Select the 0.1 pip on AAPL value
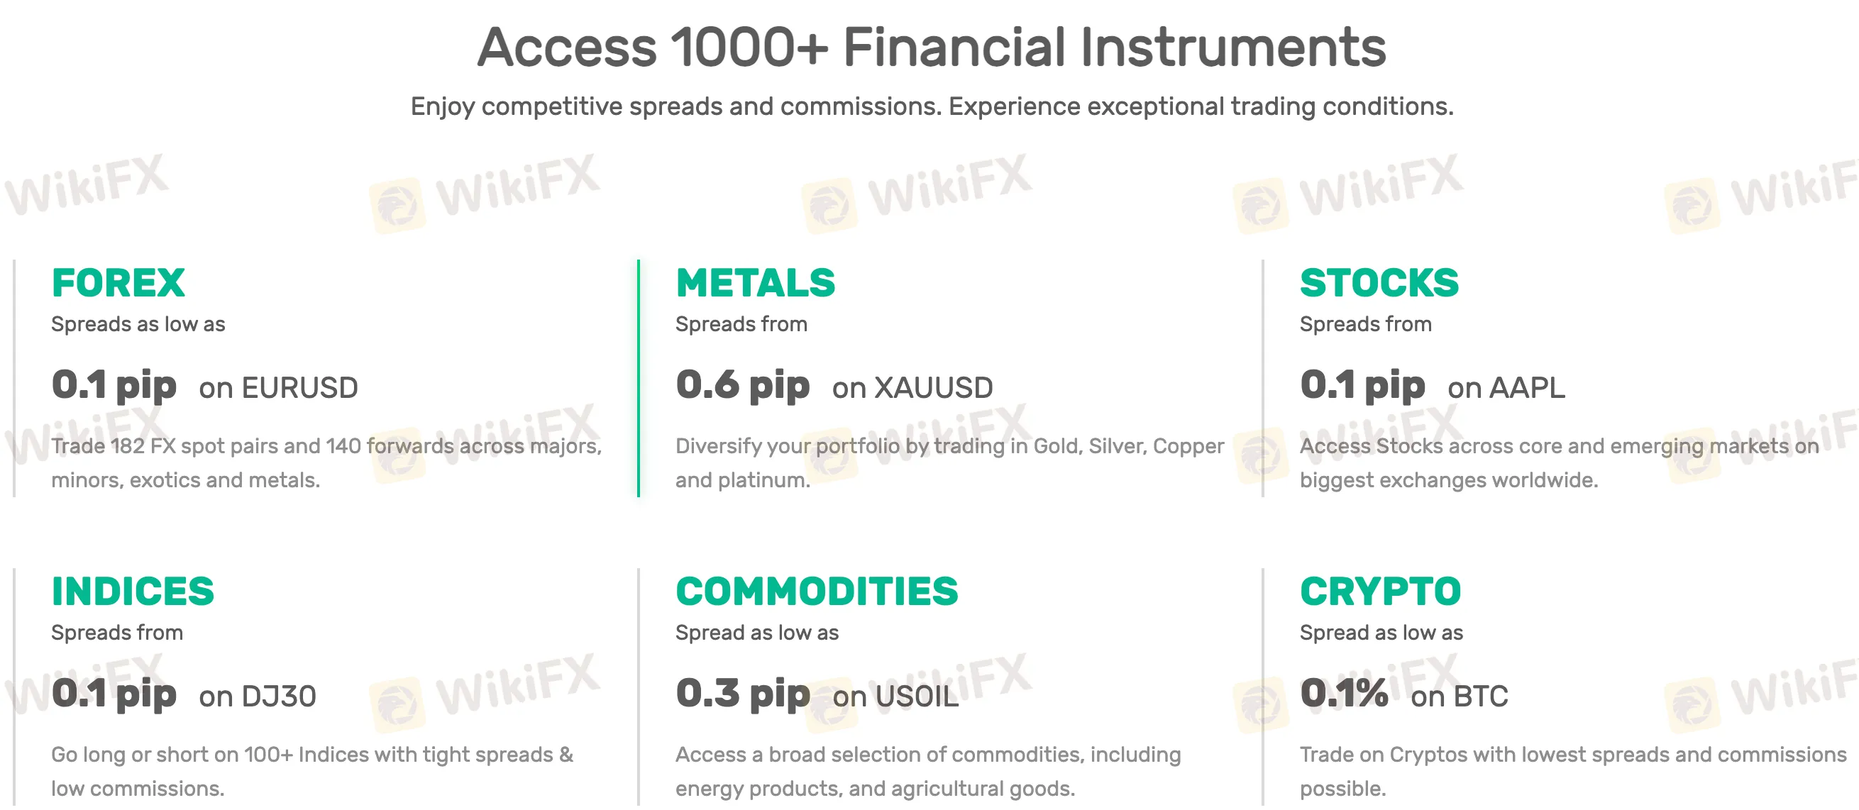Screen dimensions: 1859x810 [1432, 386]
